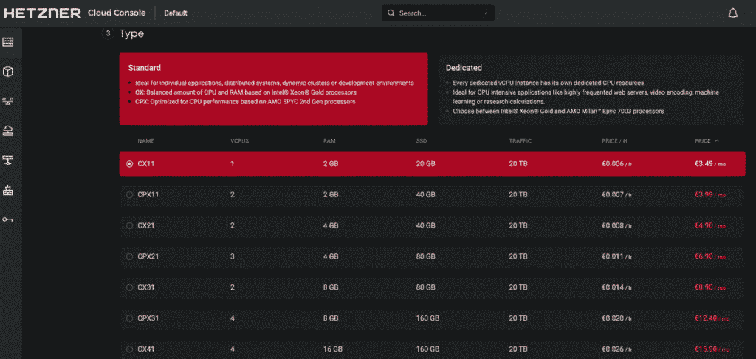The width and height of the screenshot is (756, 359).
Task: Click the Cloud Console title link
Action: (x=117, y=13)
